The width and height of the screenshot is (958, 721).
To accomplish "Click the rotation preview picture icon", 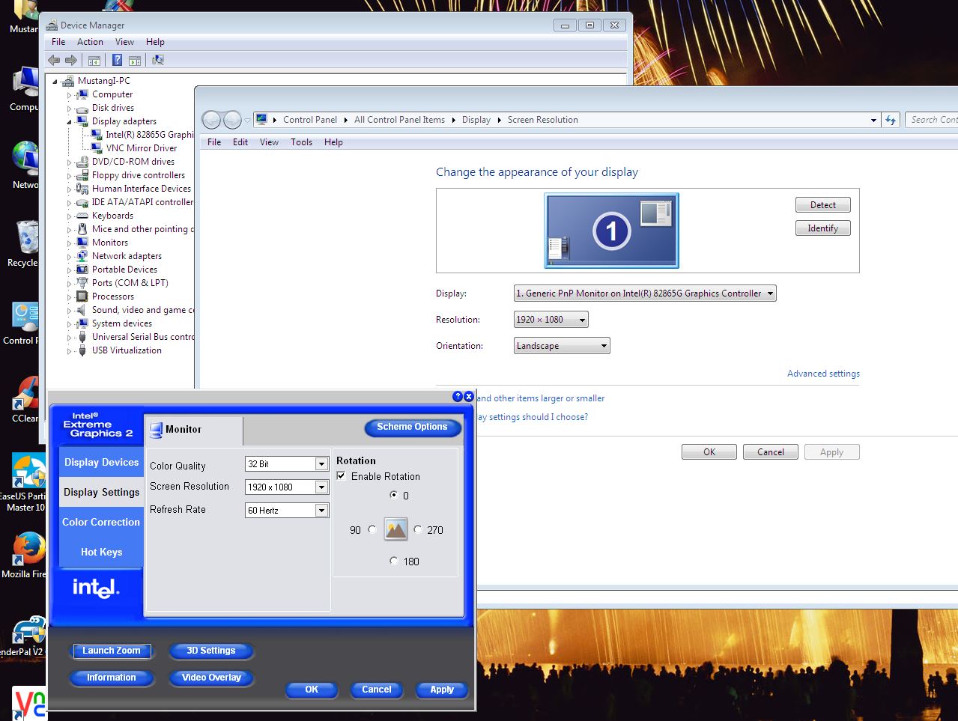I will (x=395, y=529).
